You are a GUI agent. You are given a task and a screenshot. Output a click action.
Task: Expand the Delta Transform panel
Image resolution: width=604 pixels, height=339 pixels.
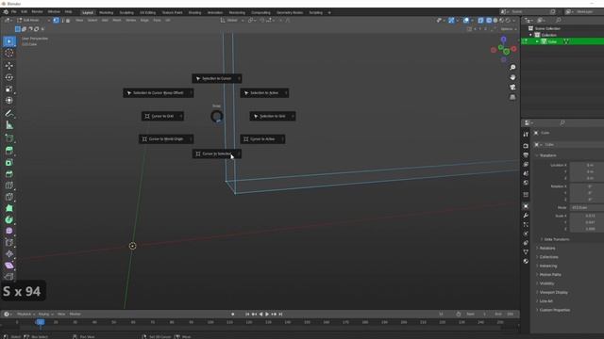coord(557,239)
